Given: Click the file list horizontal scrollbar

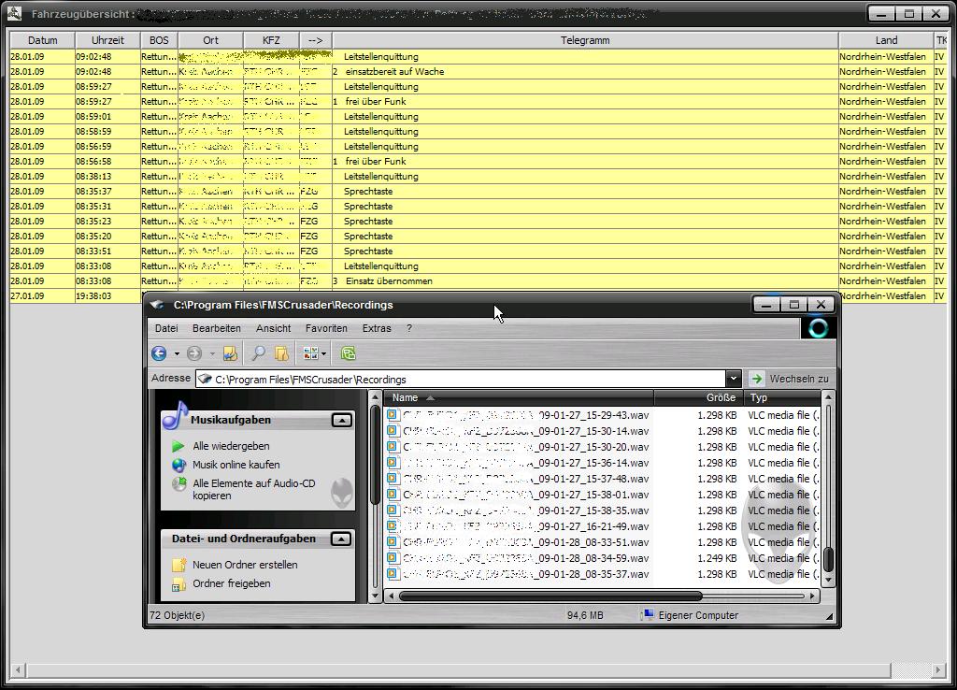Looking at the screenshot, I should (550, 596).
